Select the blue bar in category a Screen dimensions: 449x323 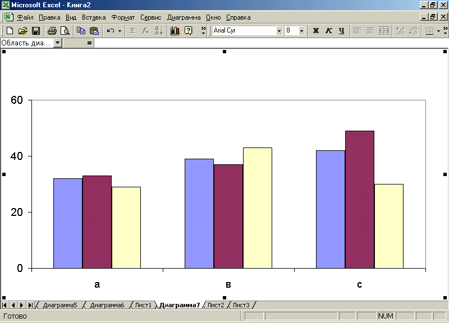click(x=68, y=223)
